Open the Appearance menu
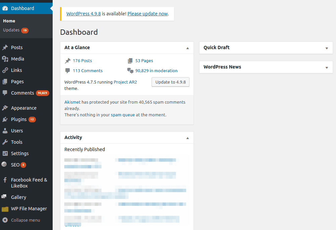Screen dimensions: 336x230 [x=24, y=108]
